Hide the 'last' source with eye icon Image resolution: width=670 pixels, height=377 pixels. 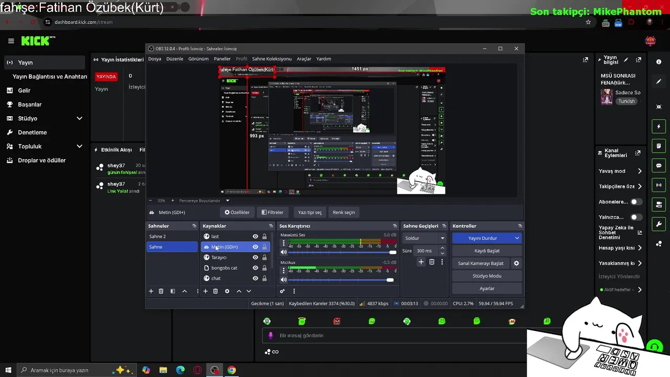click(255, 237)
